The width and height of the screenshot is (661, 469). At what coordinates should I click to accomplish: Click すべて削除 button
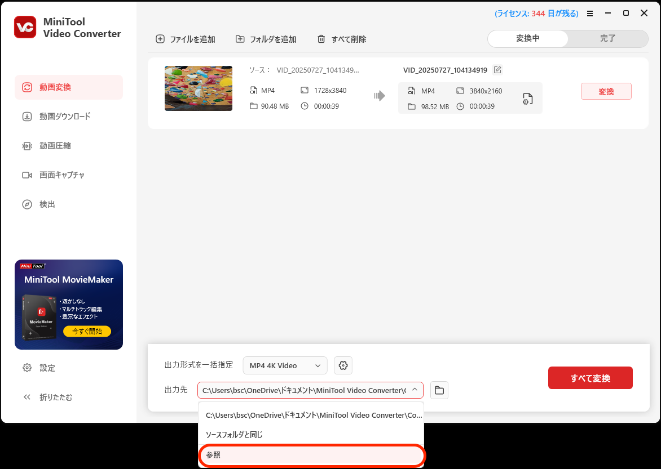point(341,39)
